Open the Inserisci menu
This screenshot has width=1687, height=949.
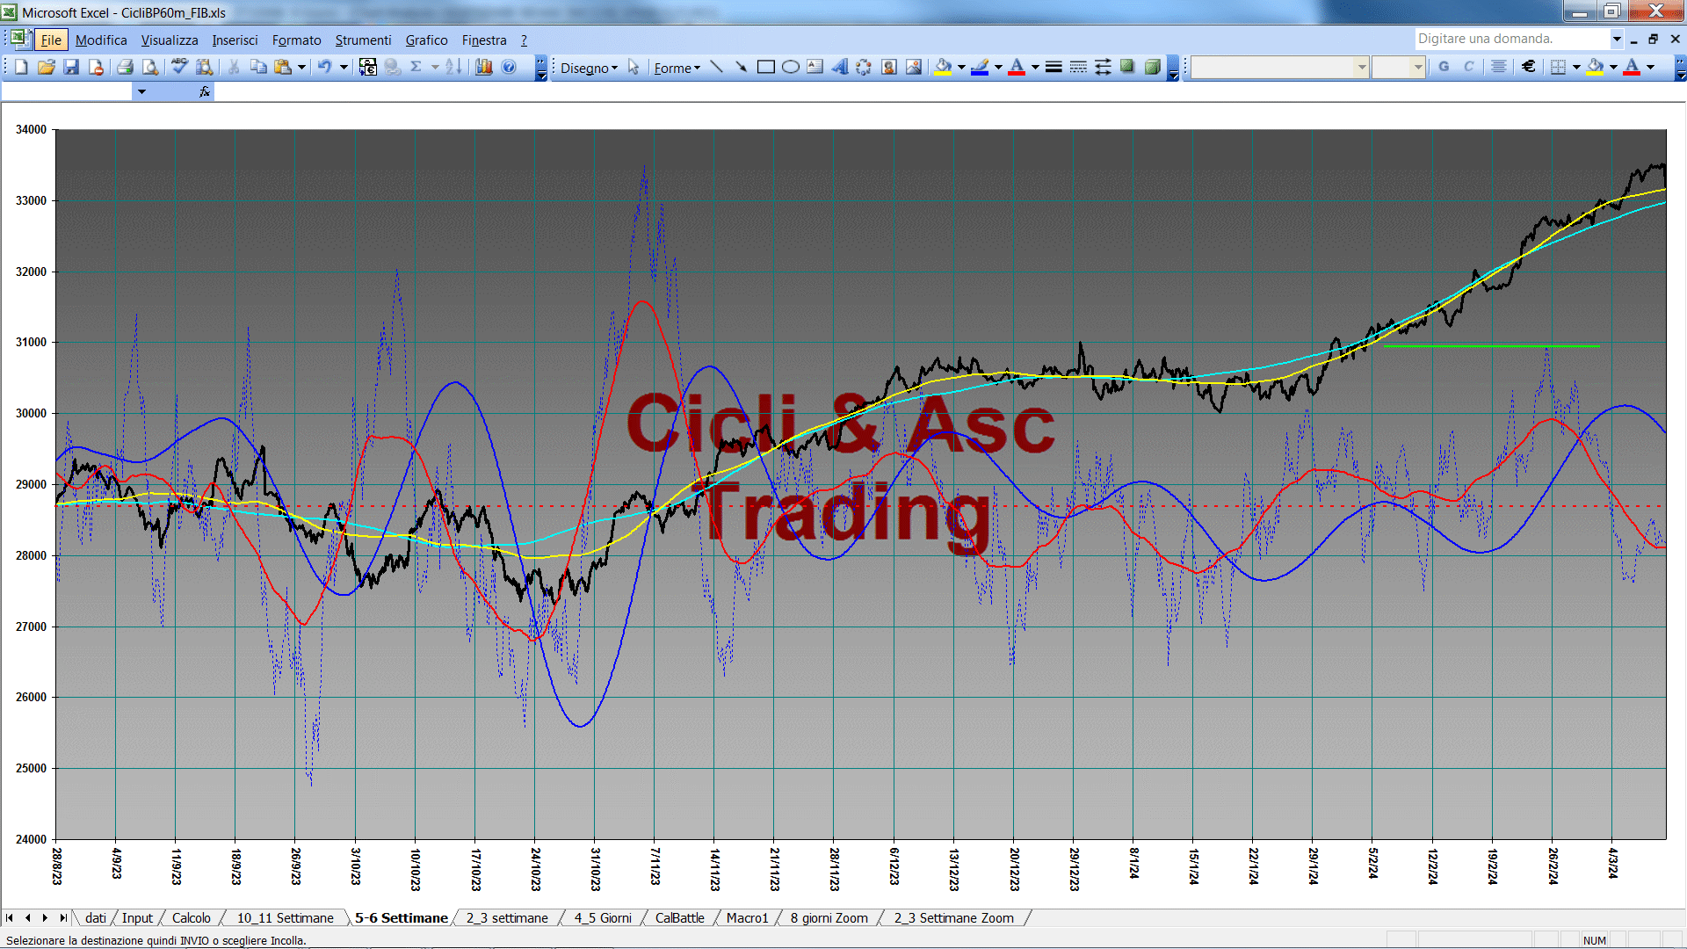(x=235, y=40)
